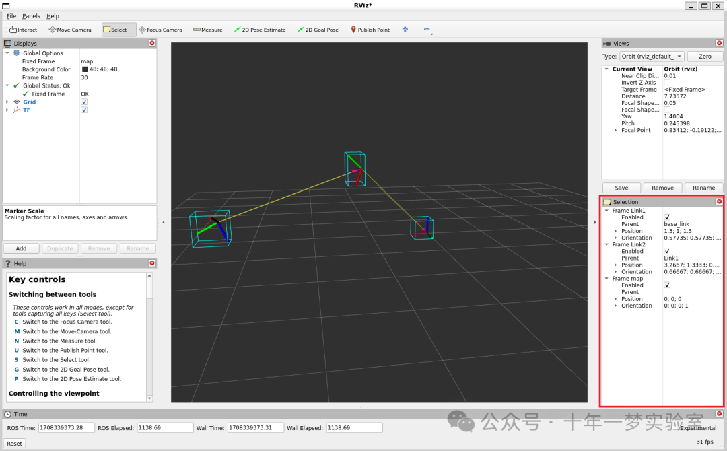Save the current view
The height and width of the screenshot is (451, 727).
pyautogui.click(x=621, y=188)
